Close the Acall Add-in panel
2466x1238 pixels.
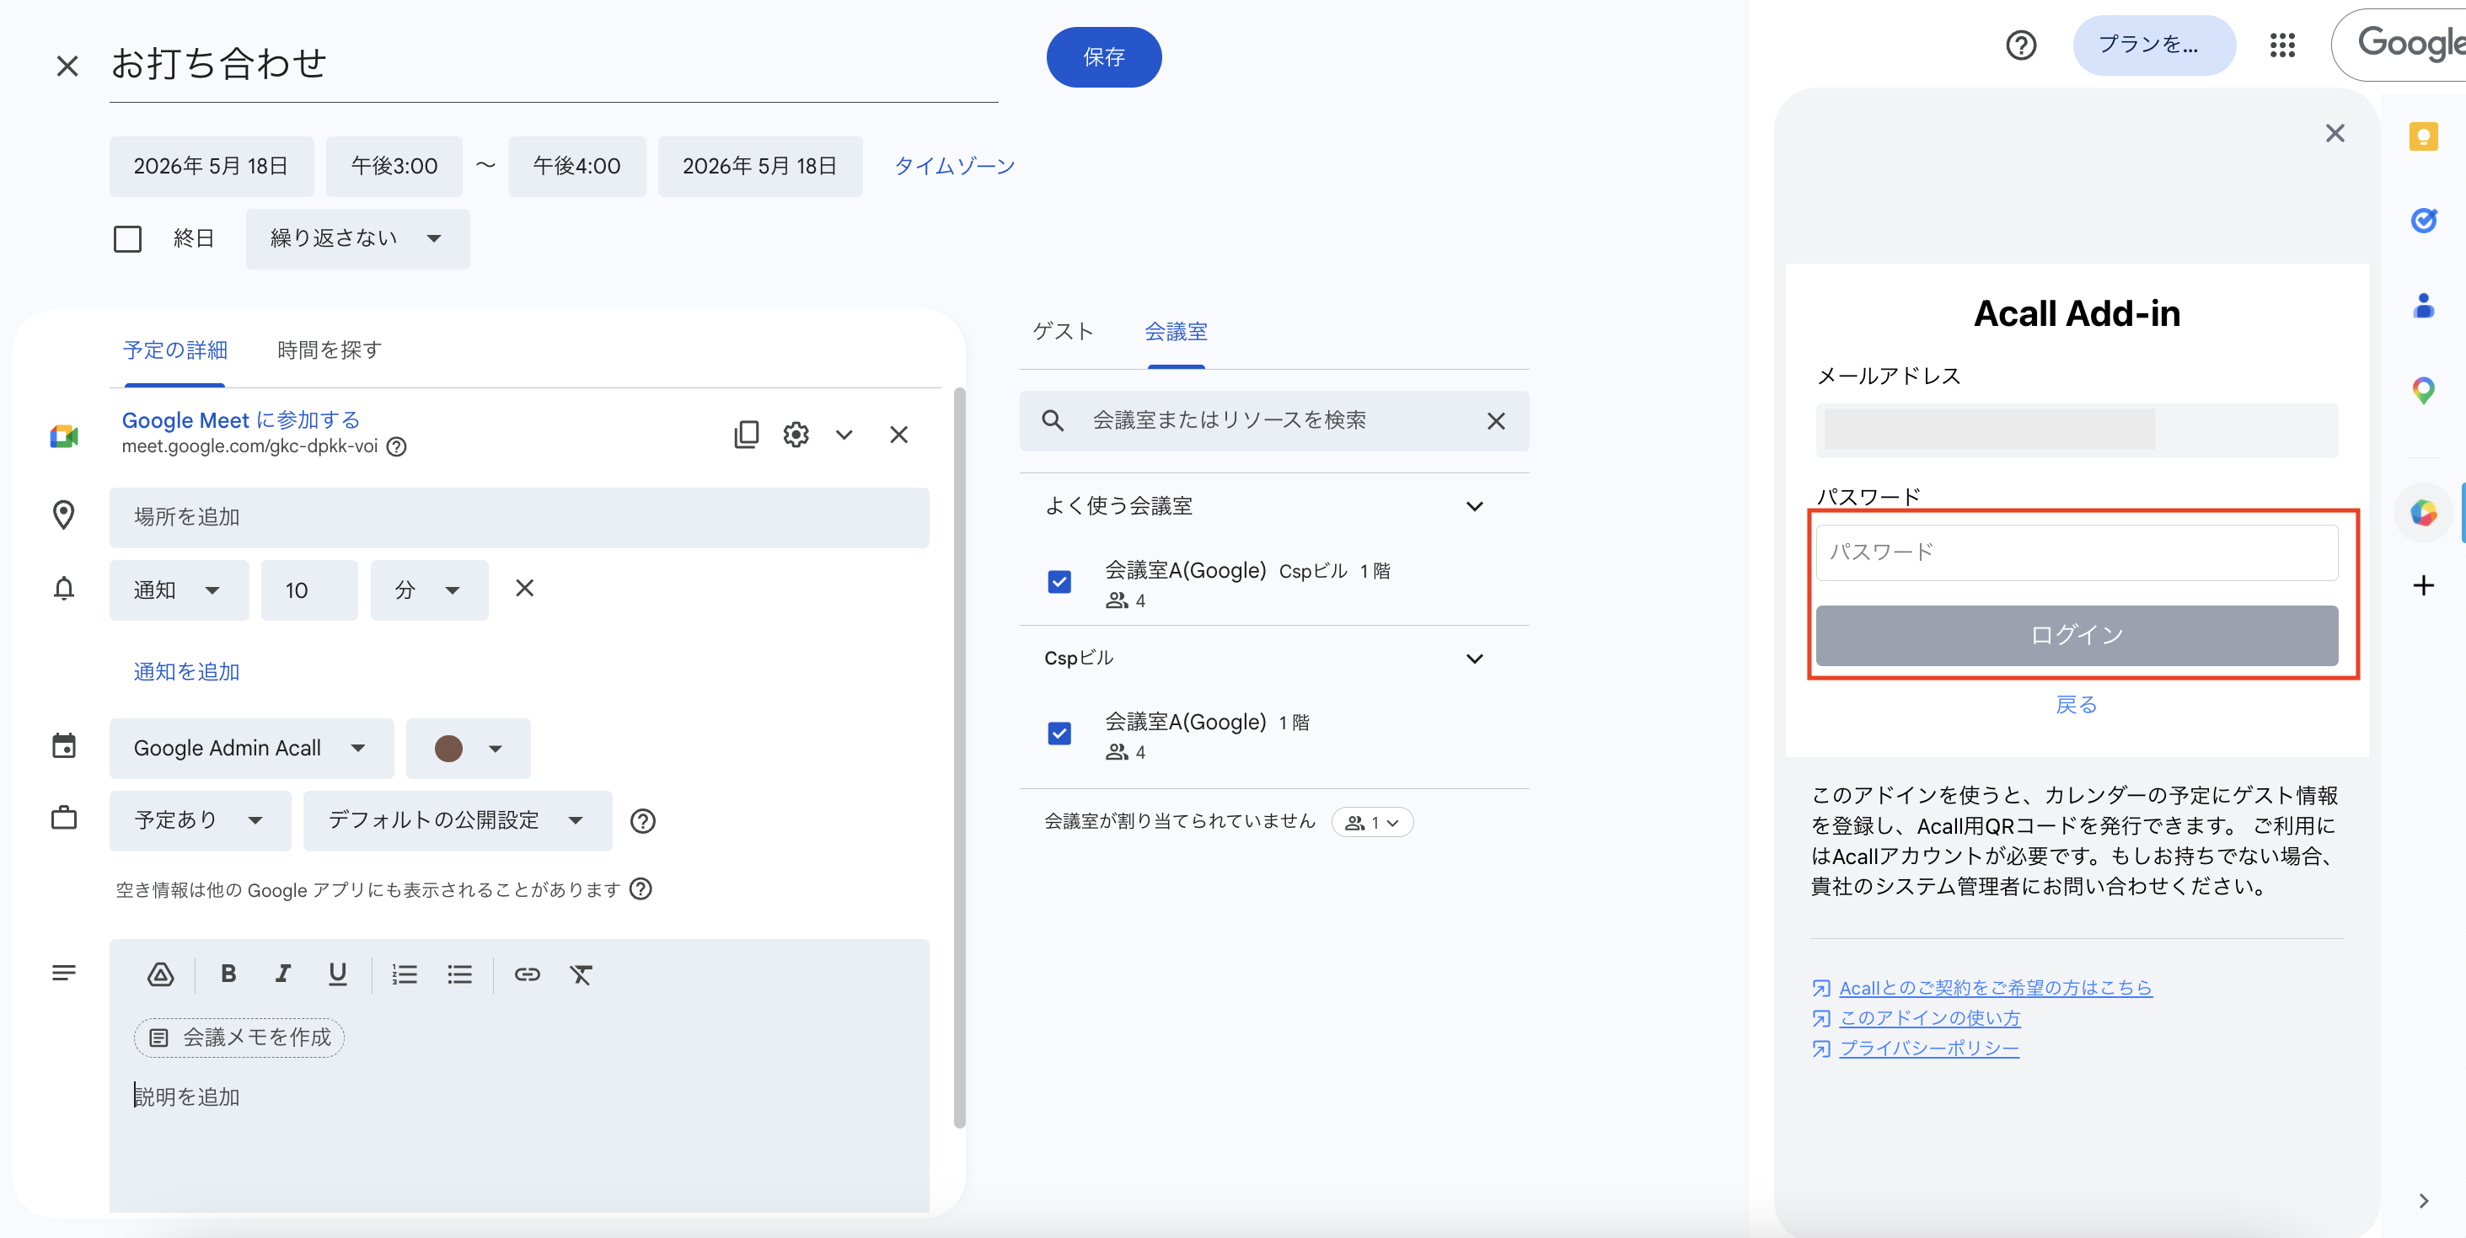(x=2335, y=133)
